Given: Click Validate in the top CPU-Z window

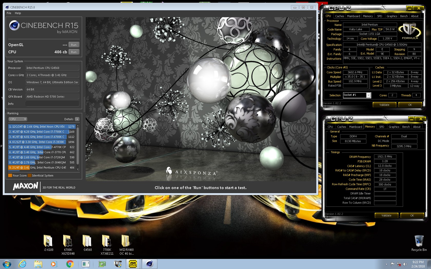Looking at the screenshot, I should point(384,105).
